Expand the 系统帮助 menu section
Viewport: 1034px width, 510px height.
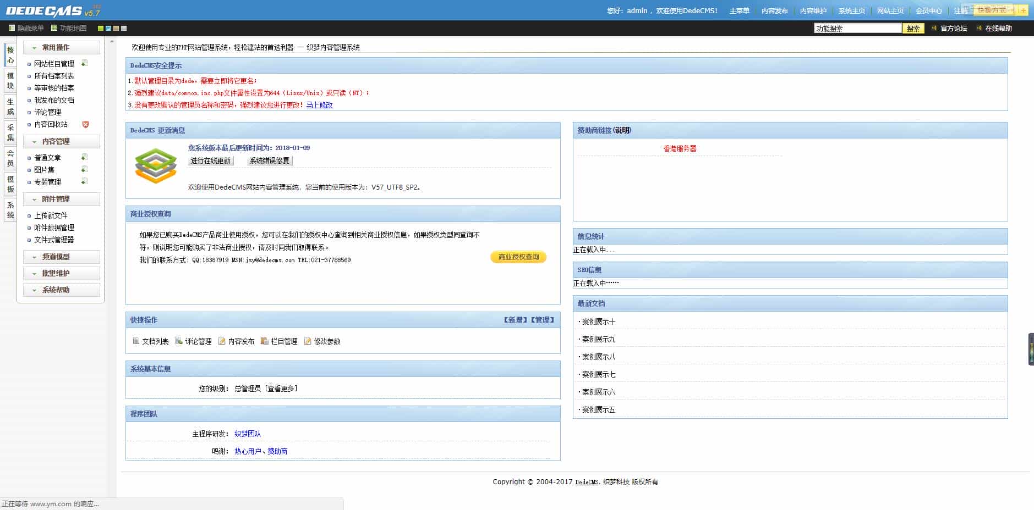point(62,290)
